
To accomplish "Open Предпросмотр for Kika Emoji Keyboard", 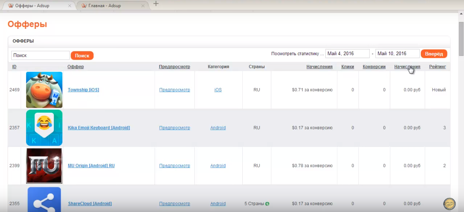I will coord(174,128).
